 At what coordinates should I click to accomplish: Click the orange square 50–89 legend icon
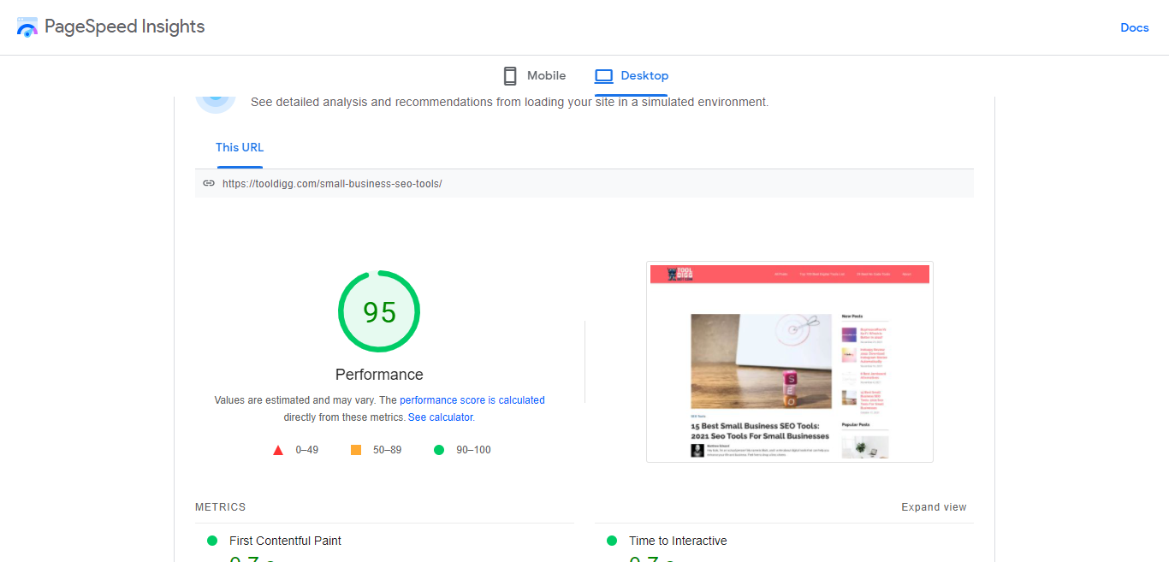(x=356, y=450)
